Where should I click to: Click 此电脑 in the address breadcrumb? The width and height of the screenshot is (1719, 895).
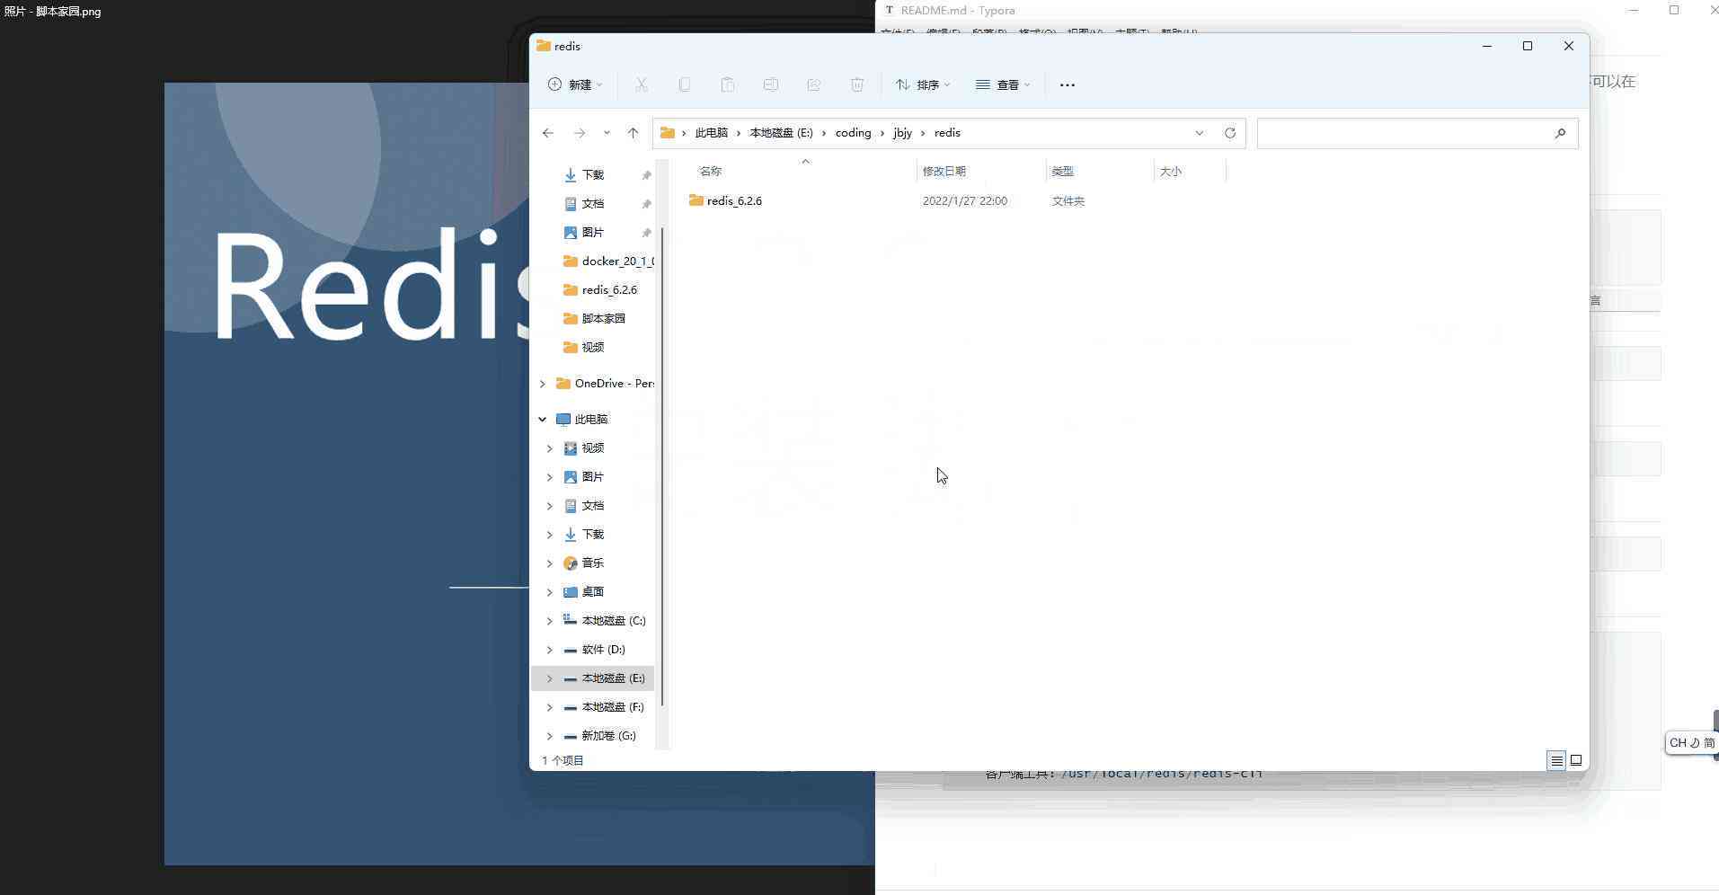[x=712, y=133]
